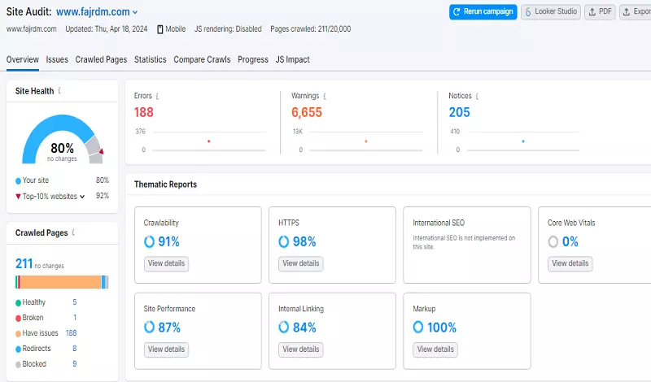Click the Thematic Reports heading

point(165,184)
